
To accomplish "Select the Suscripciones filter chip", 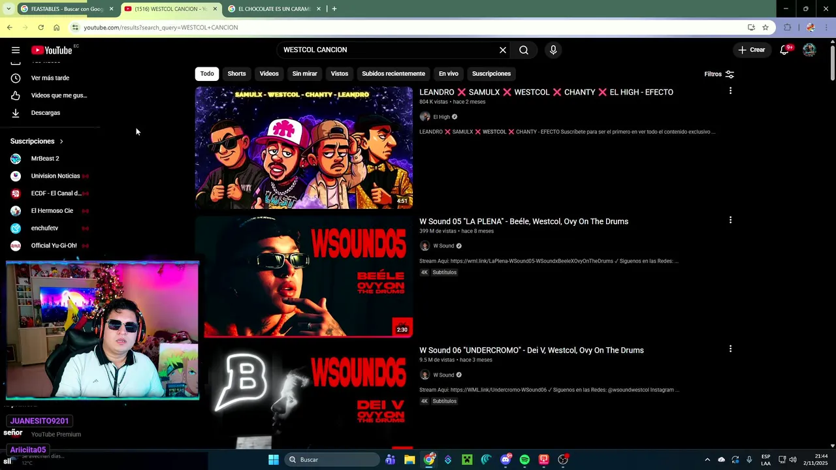I will tap(491, 74).
